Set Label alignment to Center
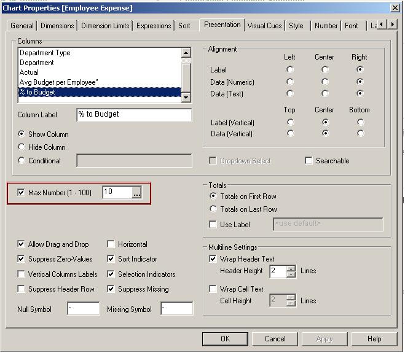This screenshot has width=405, height=353. tap(325, 69)
